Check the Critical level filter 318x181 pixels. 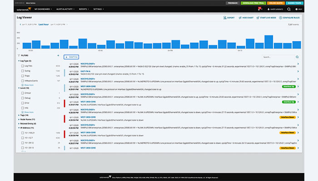tap(23, 93)
